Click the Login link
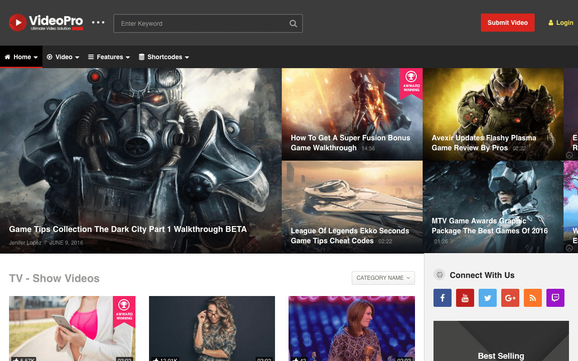 [x=561, y=23]
